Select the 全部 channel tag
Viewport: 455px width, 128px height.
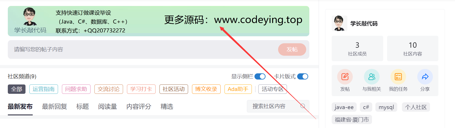pyautogui.click(x=17, y=89)
